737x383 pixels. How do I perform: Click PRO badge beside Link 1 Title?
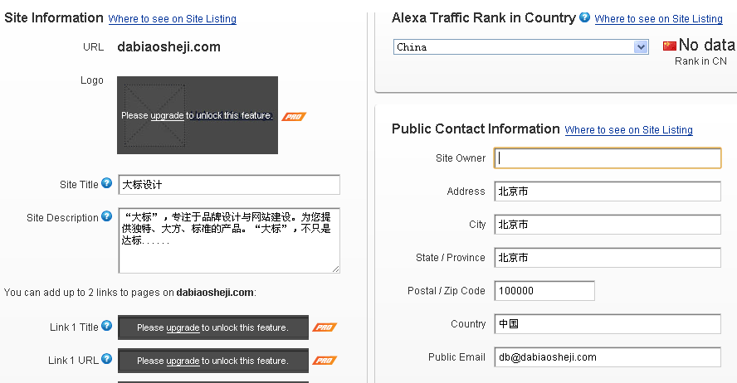click(325, 327)
